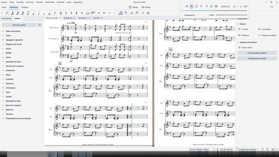Image resolution: width=279 pixels, height=157 pixels.
Task: Click the rewind playback button
Action: pos(186,6)
